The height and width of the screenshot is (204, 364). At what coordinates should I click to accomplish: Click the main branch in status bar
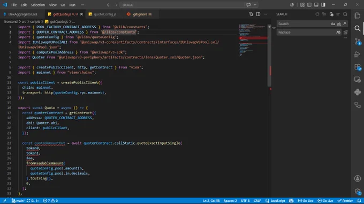18,200
